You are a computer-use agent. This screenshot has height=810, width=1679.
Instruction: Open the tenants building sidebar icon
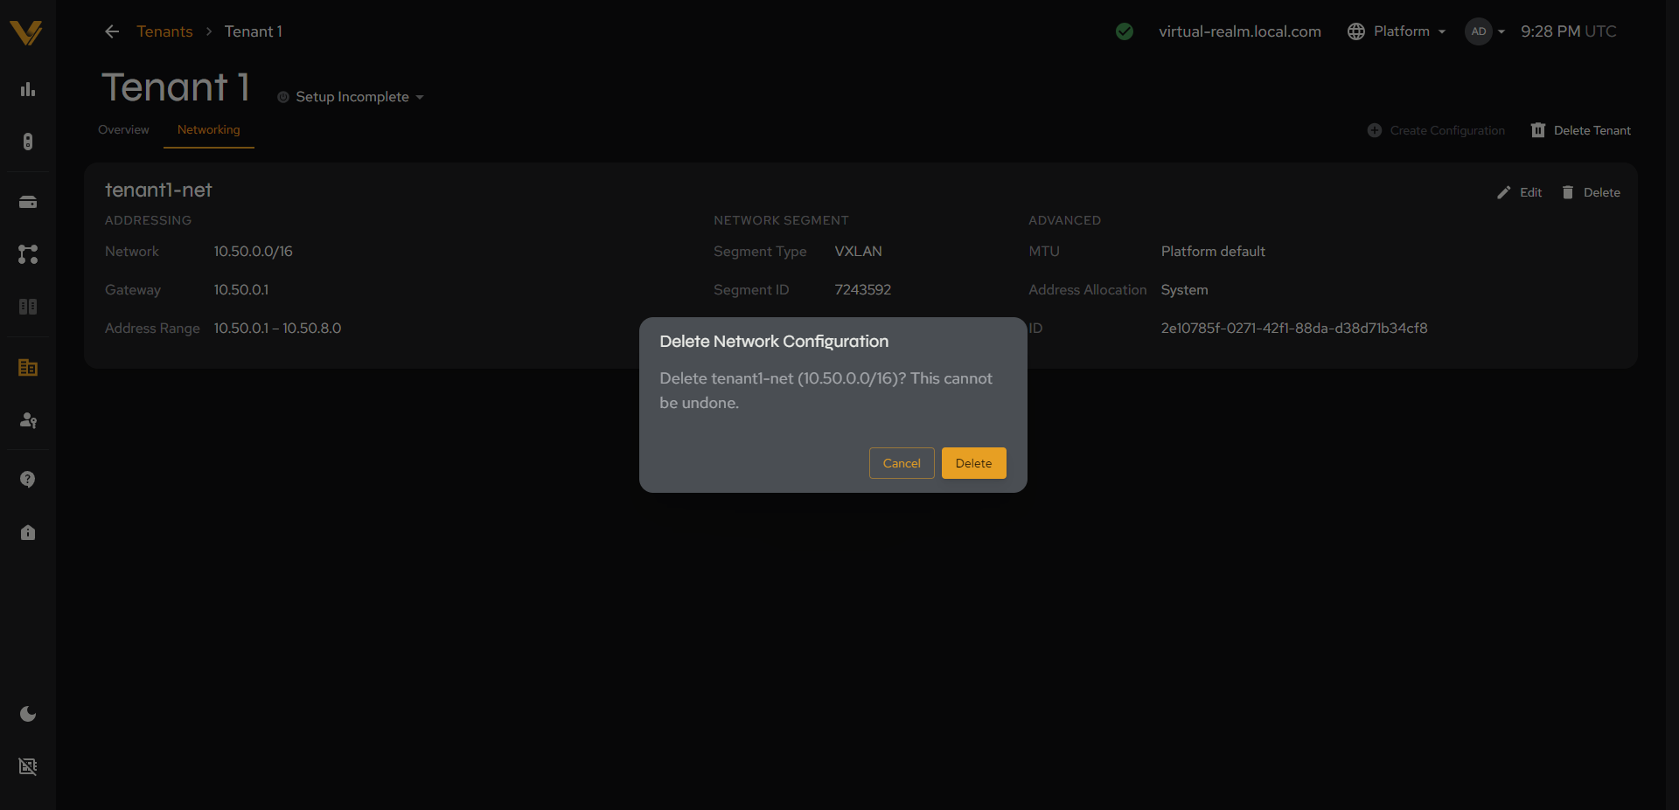(x=28, y=368)
